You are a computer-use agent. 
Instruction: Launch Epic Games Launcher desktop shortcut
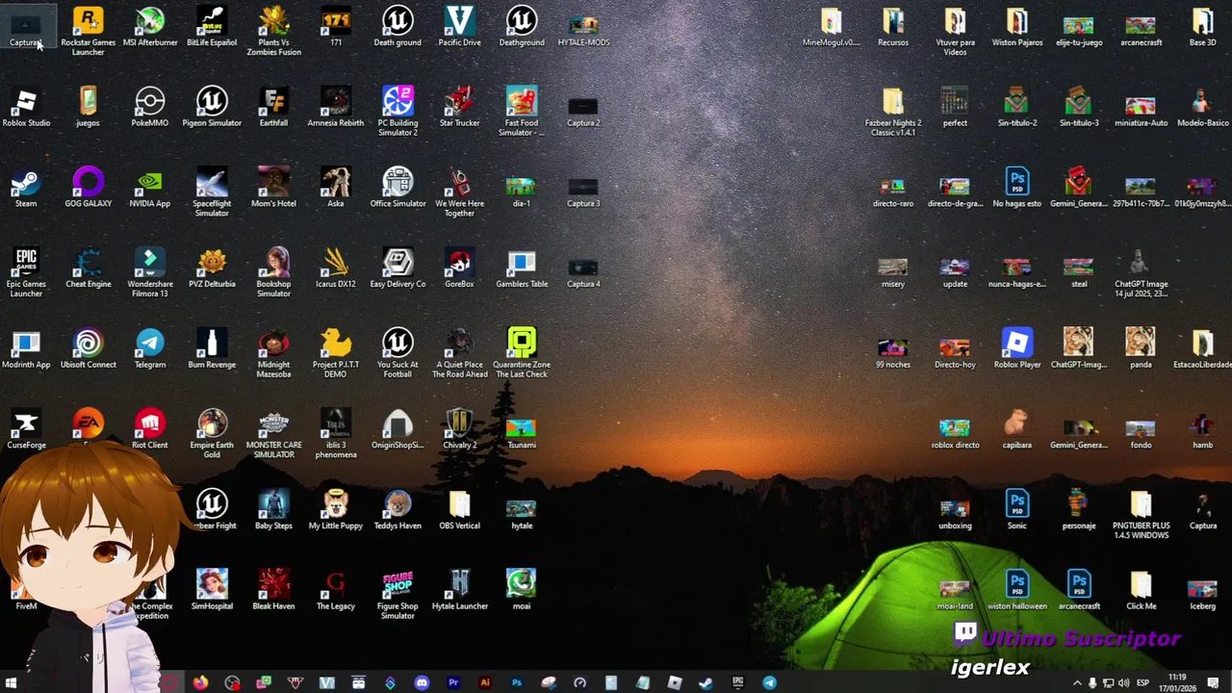[26, 272]
